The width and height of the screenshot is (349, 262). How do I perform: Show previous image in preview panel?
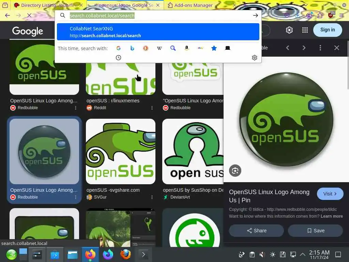point(288,48)
